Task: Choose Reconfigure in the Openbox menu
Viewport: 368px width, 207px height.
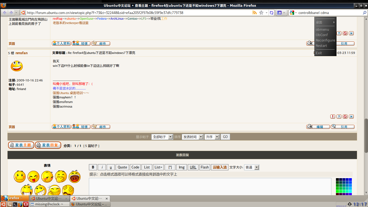Action: pyautogui.click(x=325, y=40)
